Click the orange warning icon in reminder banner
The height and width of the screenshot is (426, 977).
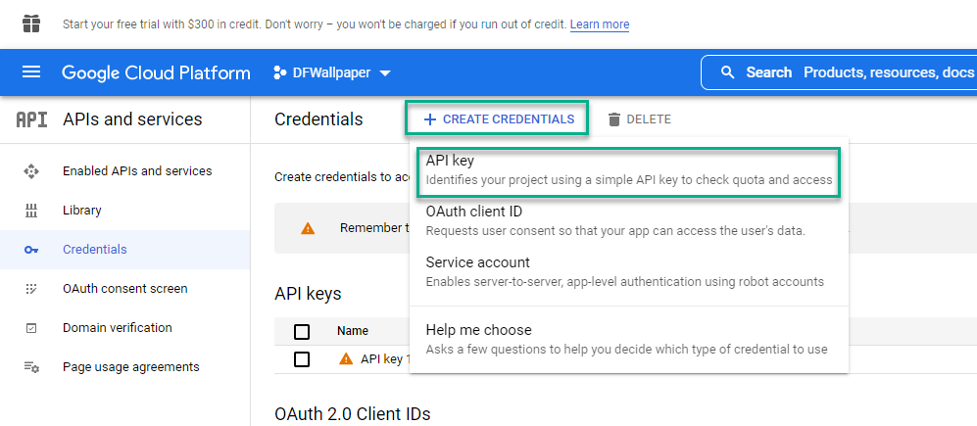[308, 228]
